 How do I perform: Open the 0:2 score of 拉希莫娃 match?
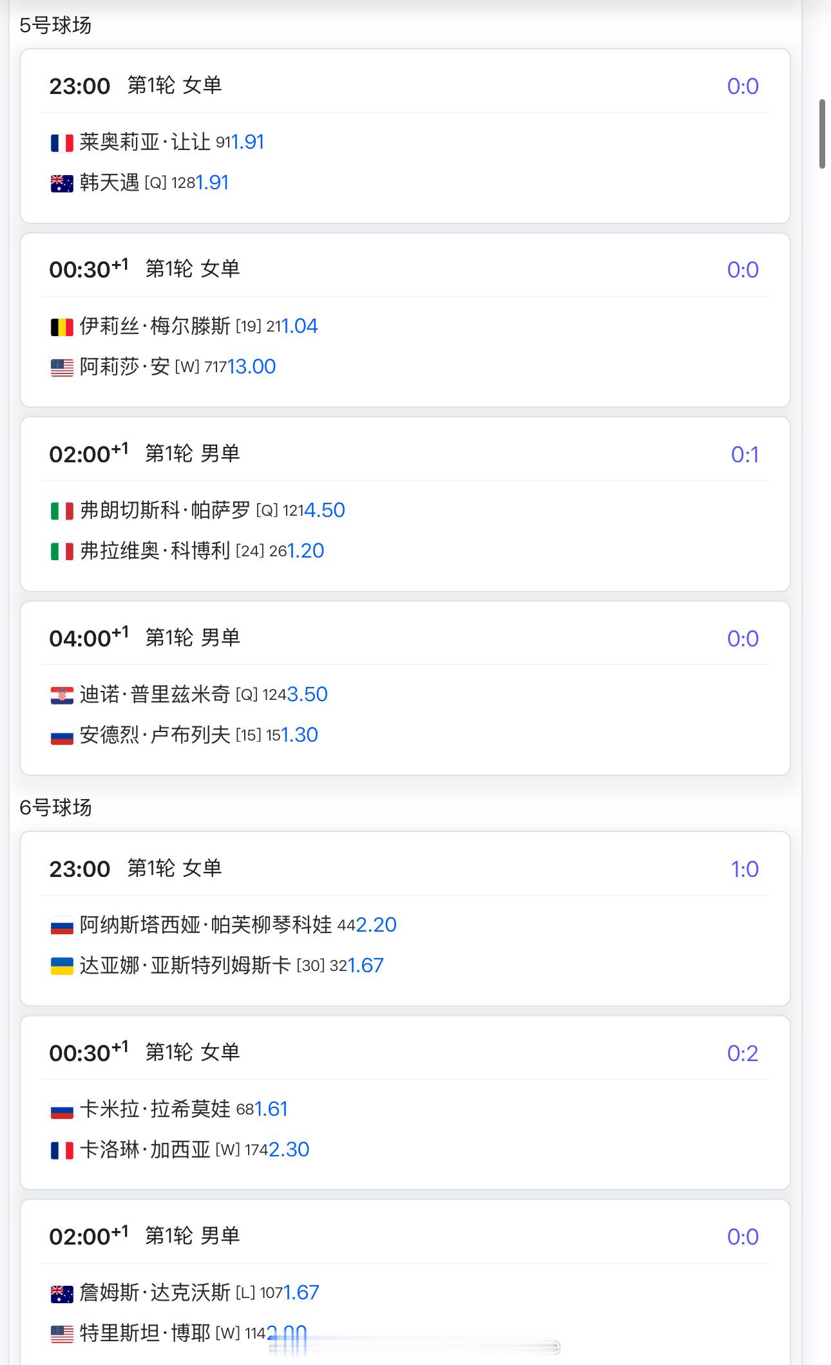click(x=743, y=1053)
